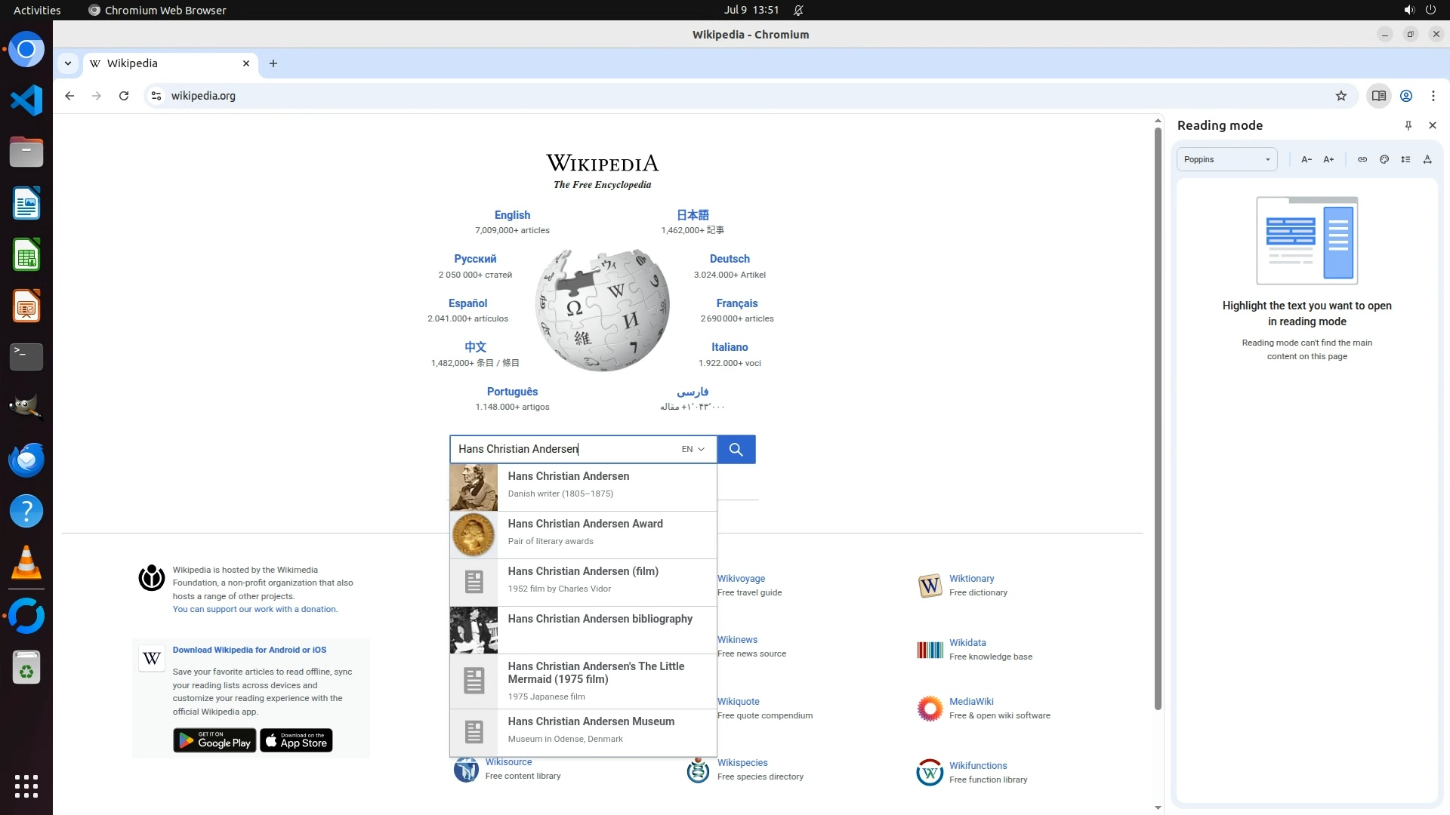Toggle the reading mode side panel button
Viewport: 1450px width, 815px height.
tap(1378, 96)
